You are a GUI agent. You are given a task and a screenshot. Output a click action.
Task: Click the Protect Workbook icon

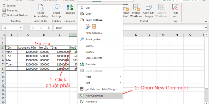pyautogui.click(x=137, y=8)
